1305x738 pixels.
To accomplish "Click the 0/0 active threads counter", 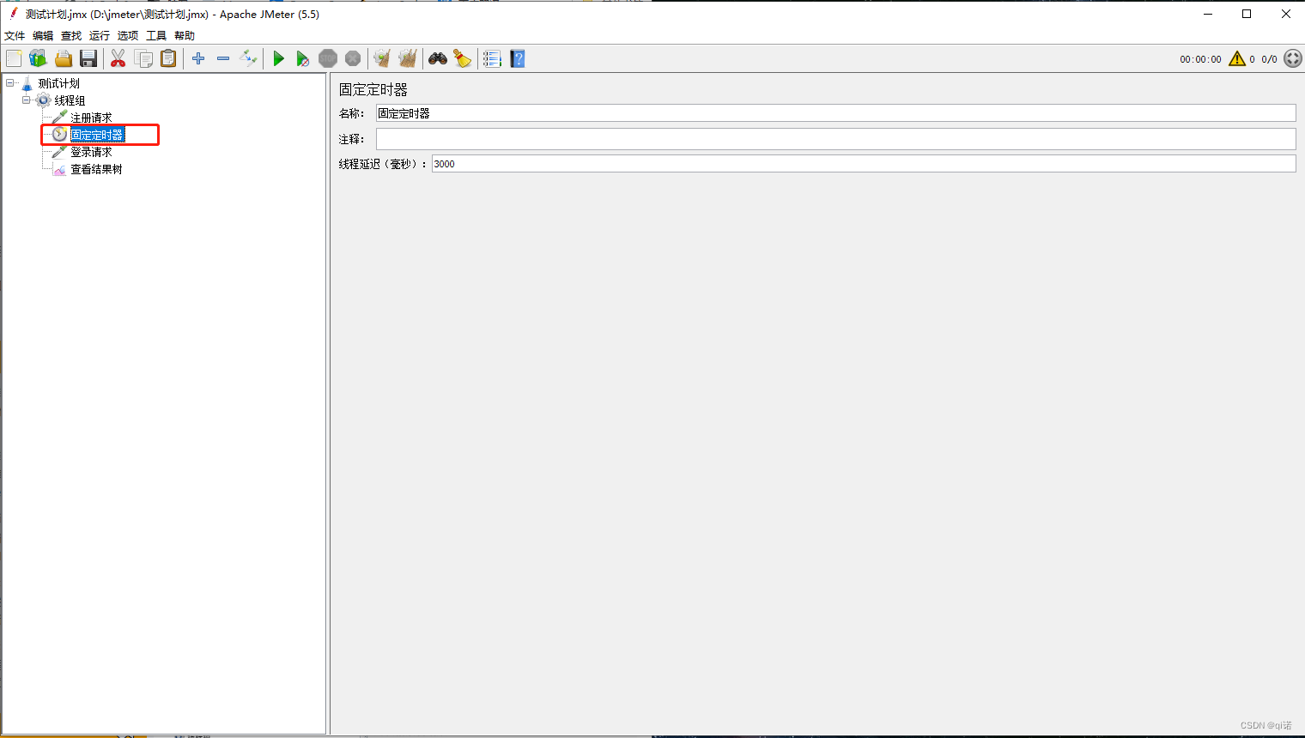I will 1269,59.
